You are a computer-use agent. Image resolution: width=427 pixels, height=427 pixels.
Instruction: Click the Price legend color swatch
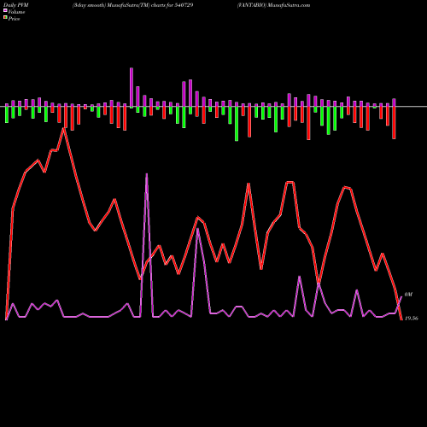click(x=5, y=18)
